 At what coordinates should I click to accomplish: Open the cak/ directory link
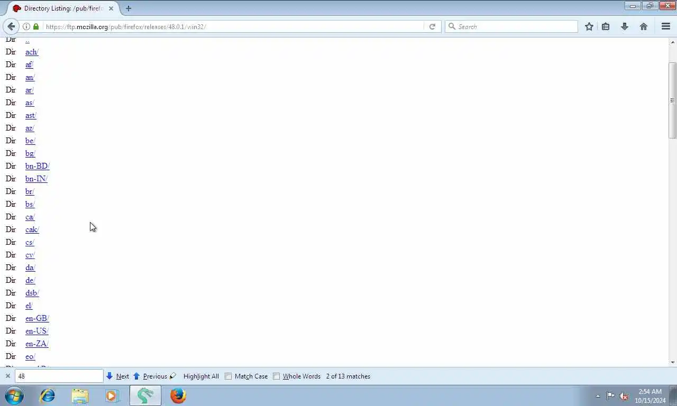tap(32, 229)
